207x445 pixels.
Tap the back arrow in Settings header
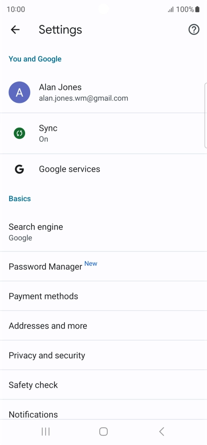[x=15, y=29]
